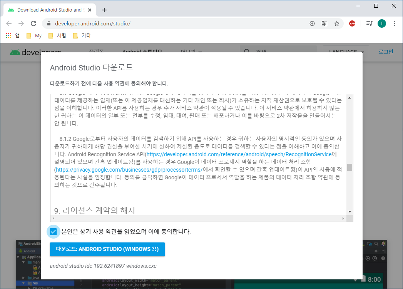Image resolution: width=403 pixels, height=289 pixels.
Task: Open the profile avatar labeled T
Action: tap(382, 23)
